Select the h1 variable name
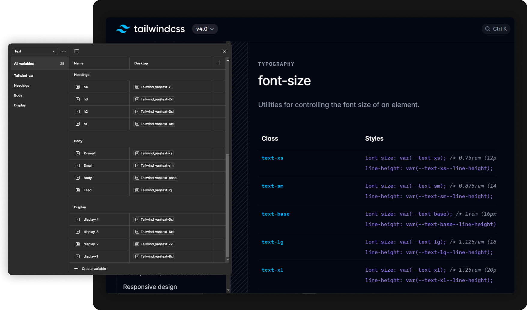The width and height of the screenshot is (527, 310). tap(86, 124)
